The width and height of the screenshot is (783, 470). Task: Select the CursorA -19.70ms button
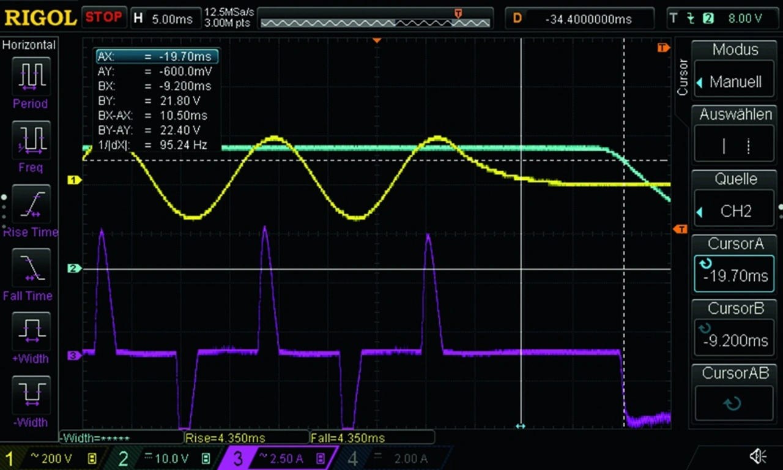click(734, 275)
